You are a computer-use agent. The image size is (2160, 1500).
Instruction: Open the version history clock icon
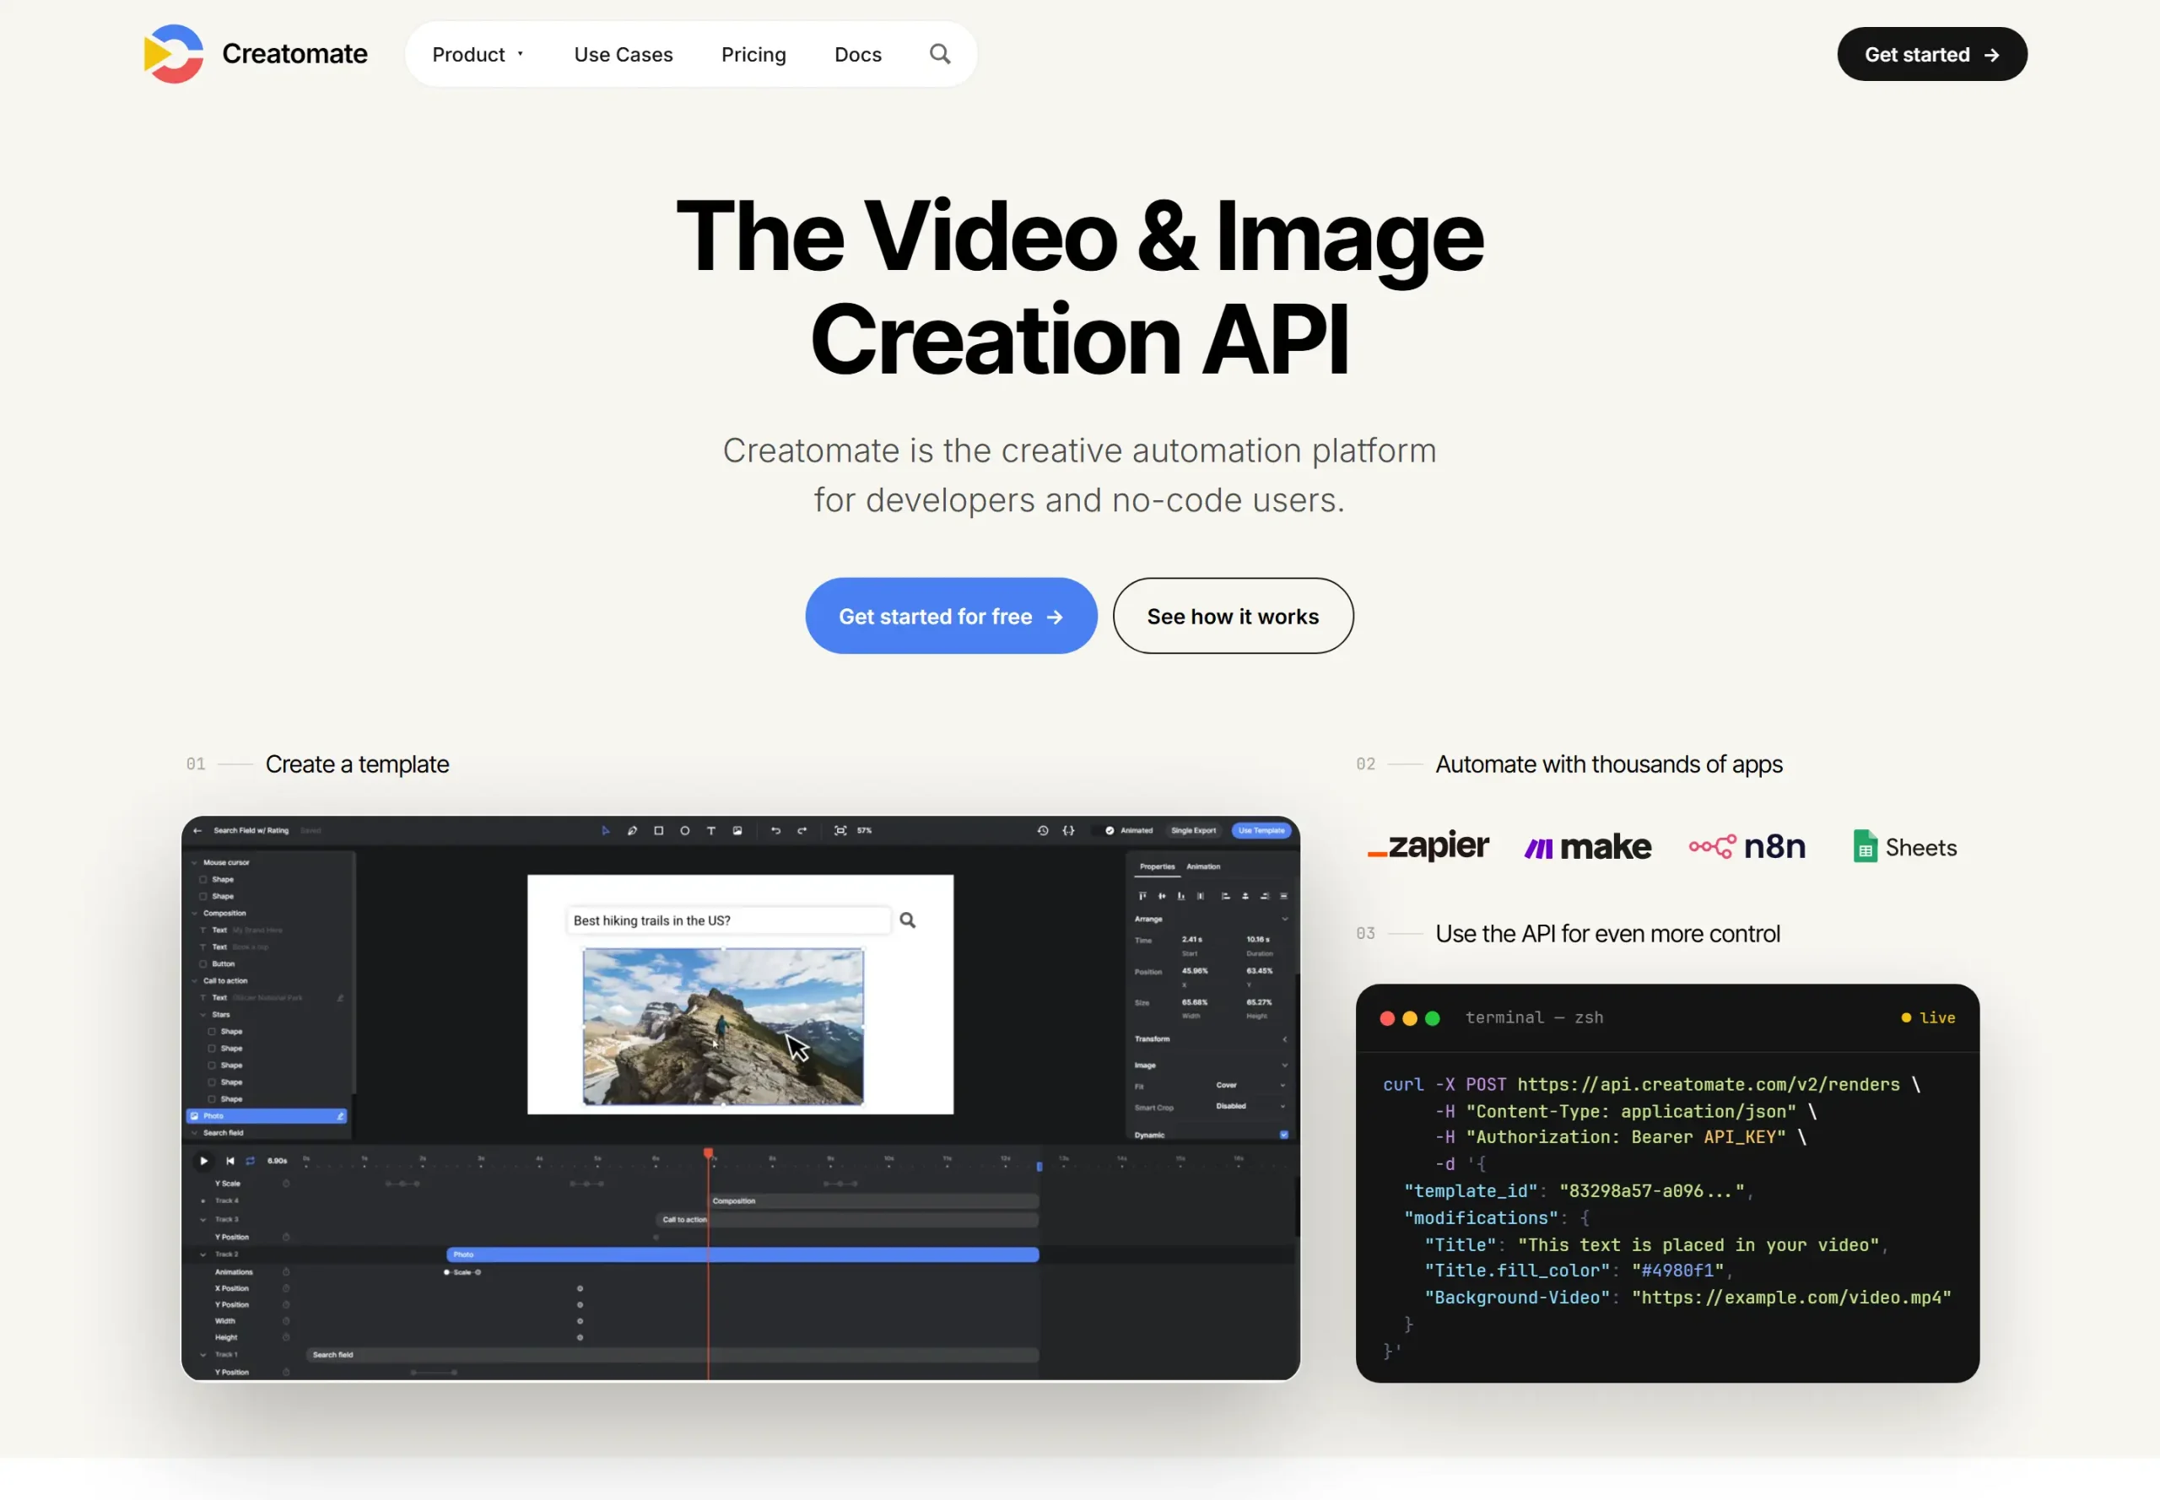pos(1042,831)
